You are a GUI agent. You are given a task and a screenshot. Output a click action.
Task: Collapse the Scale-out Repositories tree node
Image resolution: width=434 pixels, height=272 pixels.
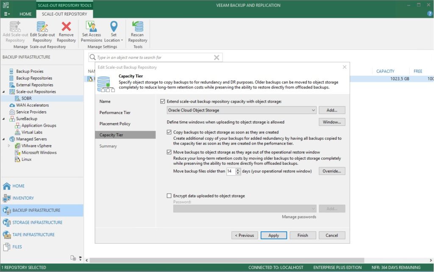4,92
